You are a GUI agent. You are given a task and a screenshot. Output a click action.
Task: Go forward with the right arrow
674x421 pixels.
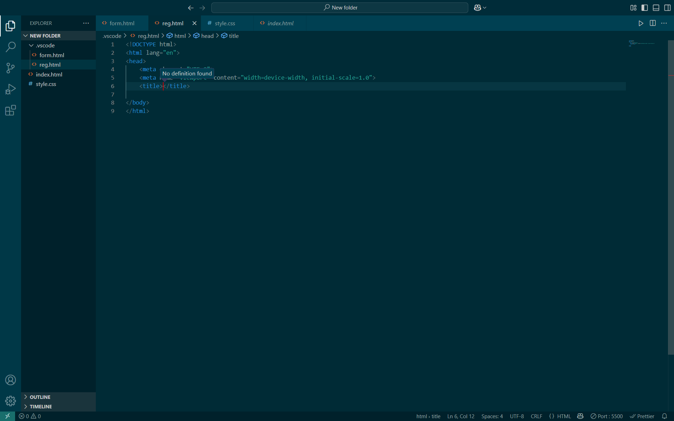coord(202,8)
